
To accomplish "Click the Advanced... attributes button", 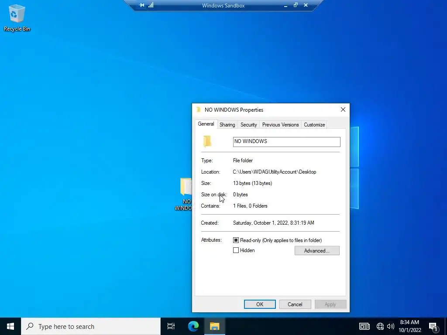I will pyautogui.click(x=317, y=251).
